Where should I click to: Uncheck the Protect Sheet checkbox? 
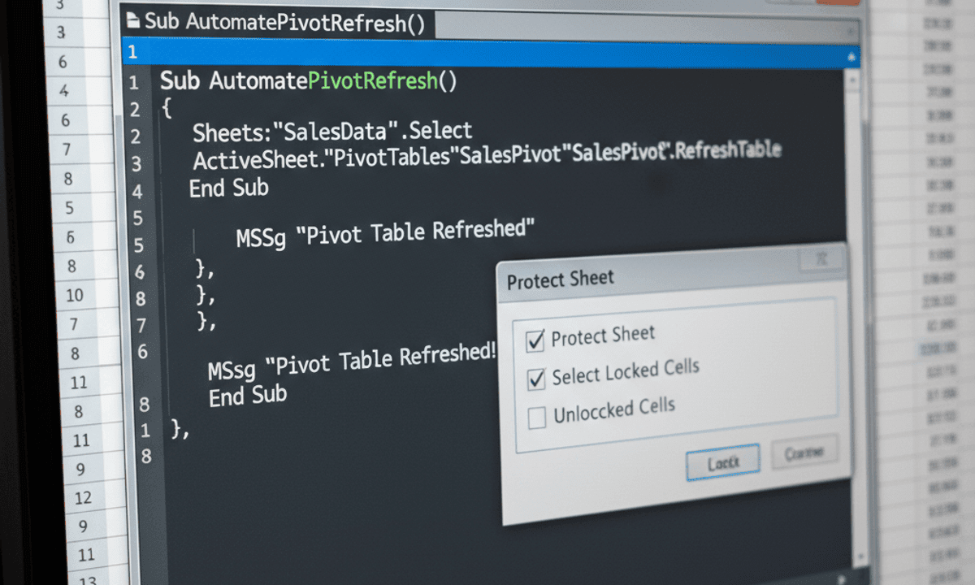click(x=535, y=340)
